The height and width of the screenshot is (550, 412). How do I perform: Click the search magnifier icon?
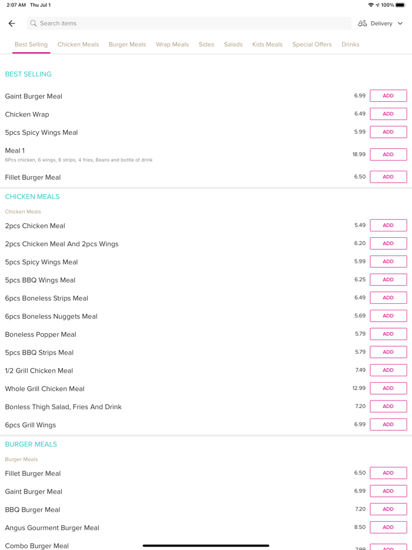34,24
